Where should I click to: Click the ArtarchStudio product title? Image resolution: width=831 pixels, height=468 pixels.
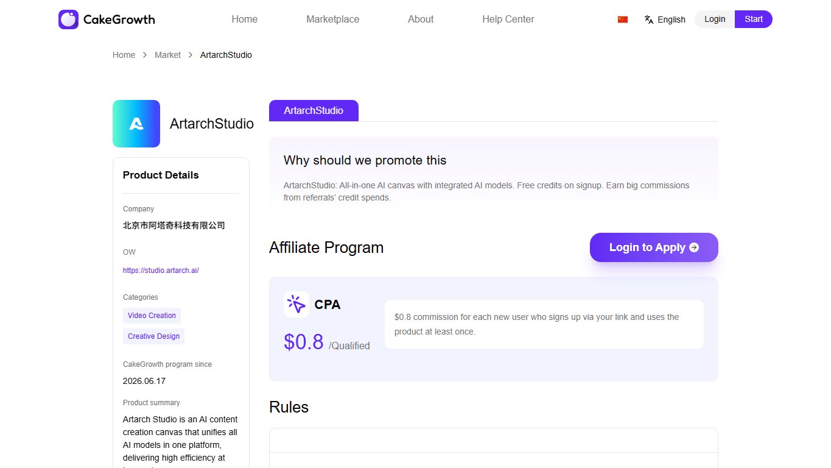click(x=212, y=124)
